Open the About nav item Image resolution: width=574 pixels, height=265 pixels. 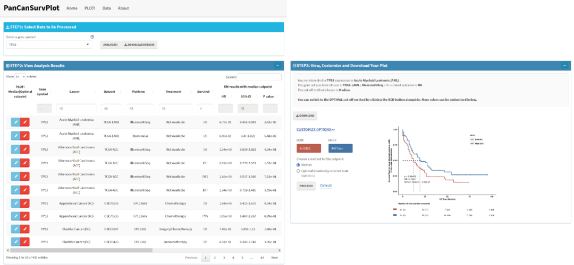pos(123,8)
